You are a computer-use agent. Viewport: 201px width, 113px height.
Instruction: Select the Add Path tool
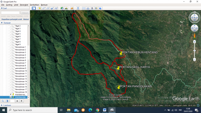[x=48, y=8]
